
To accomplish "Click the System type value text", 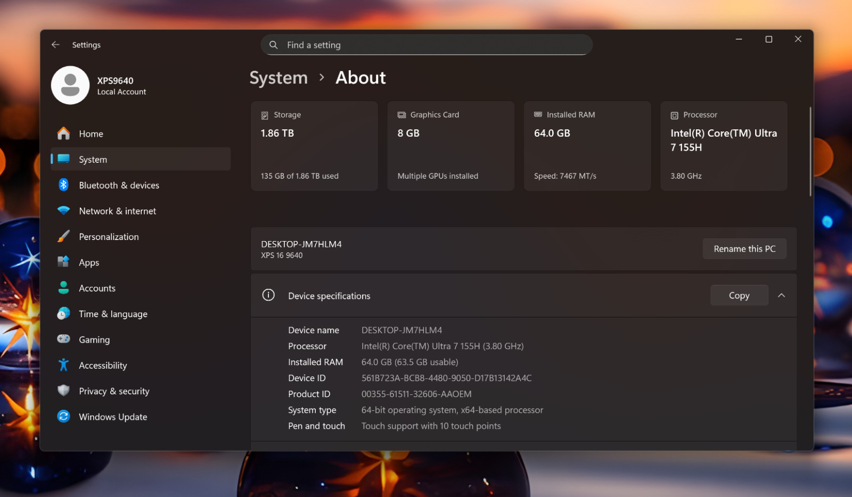I will (452, 410).
